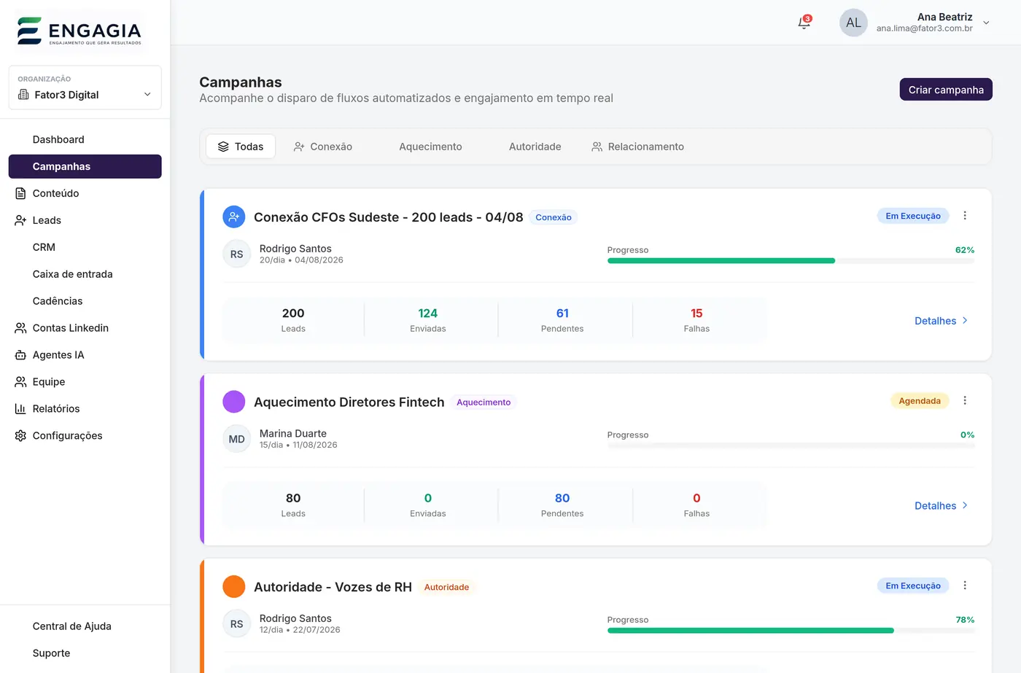Screen dimensions: 1021x673
Task: Open Agentes IA robot icon
Action: pos(20,355)
